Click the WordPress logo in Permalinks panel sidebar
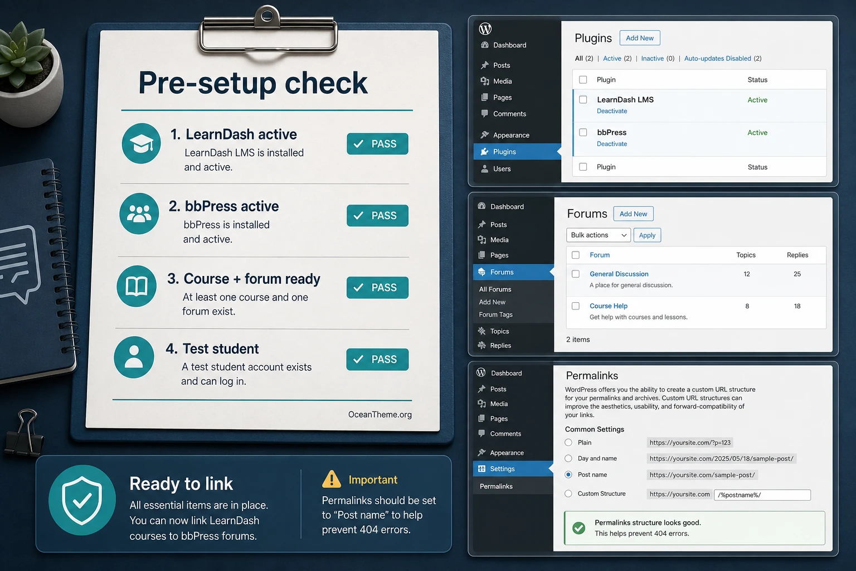This screenshot has height=571, width=856. pyautogui.click(x=481, y=372)
